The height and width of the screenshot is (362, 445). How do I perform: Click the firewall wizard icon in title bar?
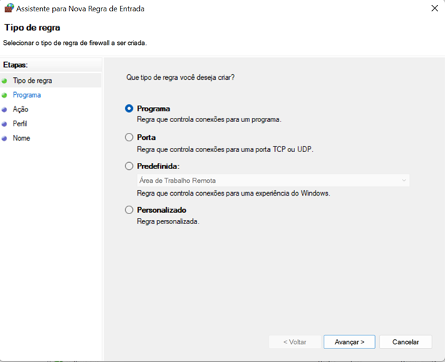point(9,8)
